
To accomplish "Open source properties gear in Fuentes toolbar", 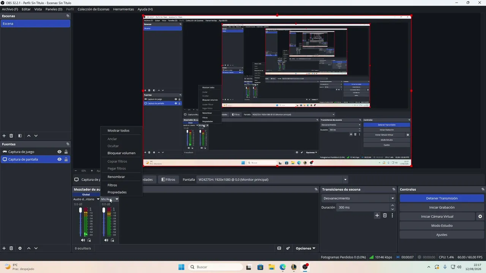I will [20, 248].
